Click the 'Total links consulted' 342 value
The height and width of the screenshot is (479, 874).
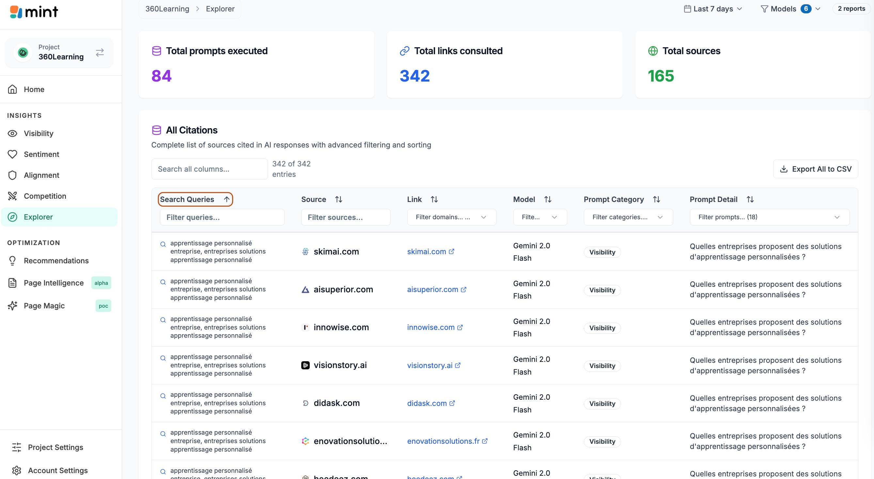[414, 76]
